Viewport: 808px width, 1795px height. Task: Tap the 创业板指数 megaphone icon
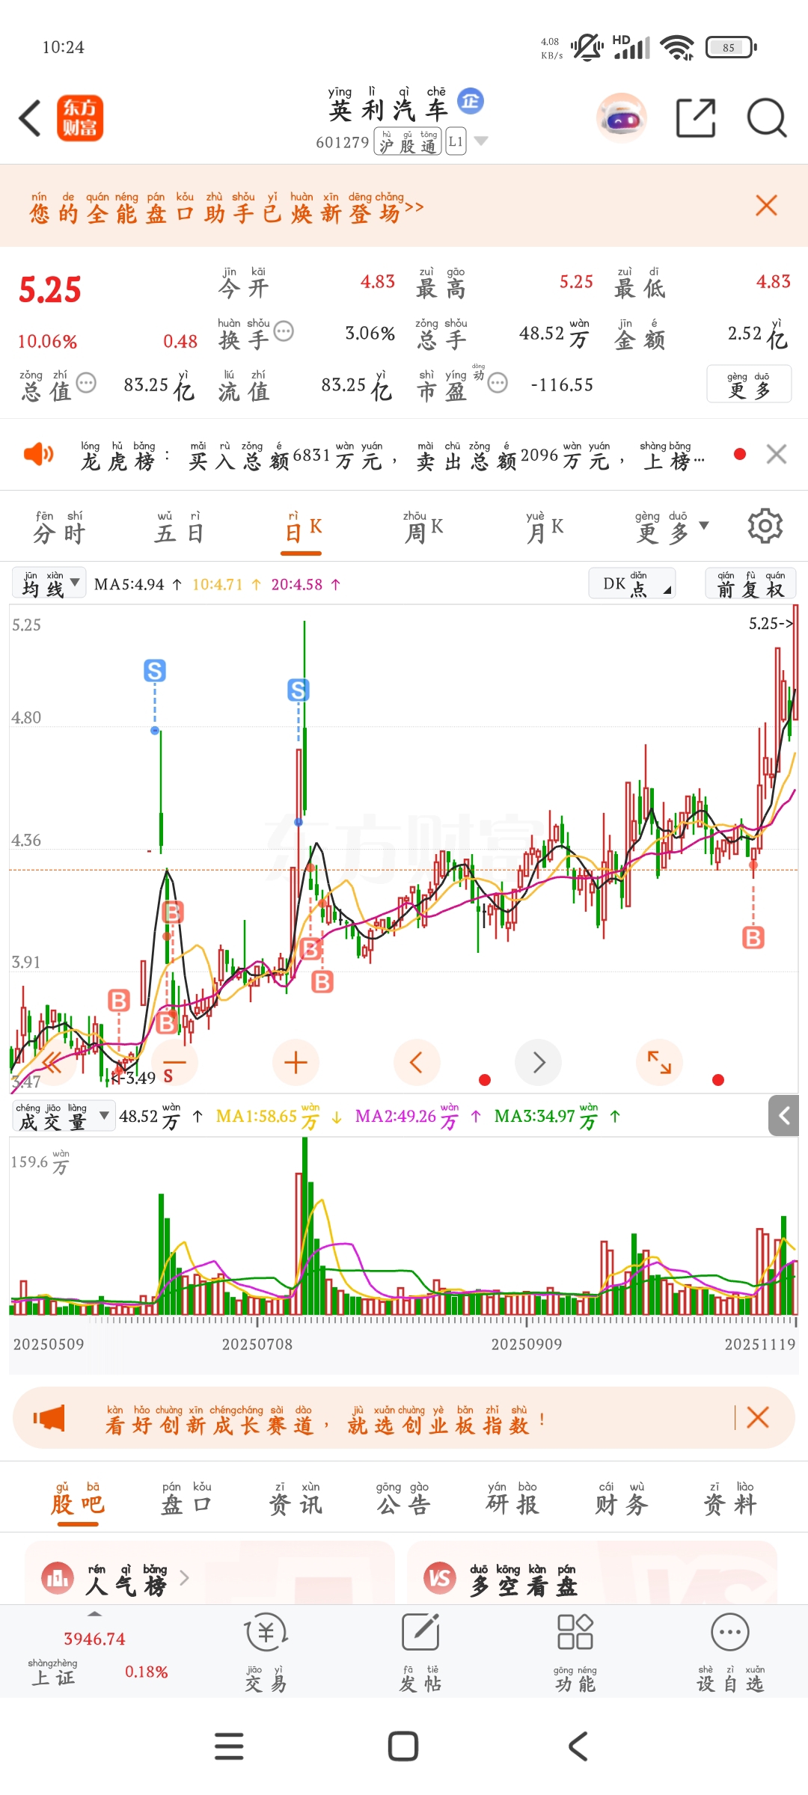point(49,1418)
